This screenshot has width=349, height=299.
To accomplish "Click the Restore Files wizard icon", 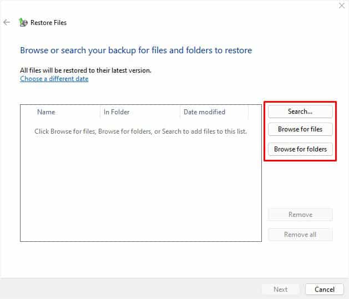I will (23, 23).
